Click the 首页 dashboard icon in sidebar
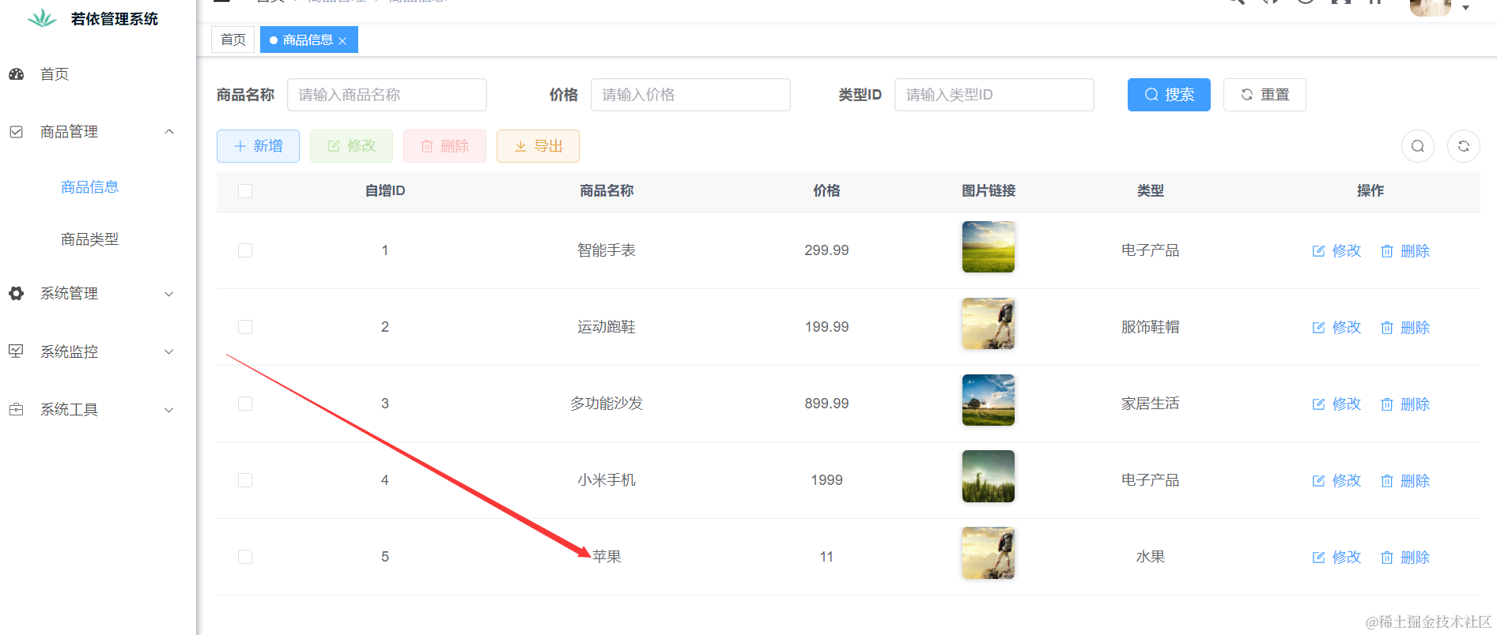 tap(17, 74)
